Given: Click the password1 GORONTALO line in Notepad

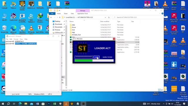Looking at the screenshot, I should tap(15, 42).
